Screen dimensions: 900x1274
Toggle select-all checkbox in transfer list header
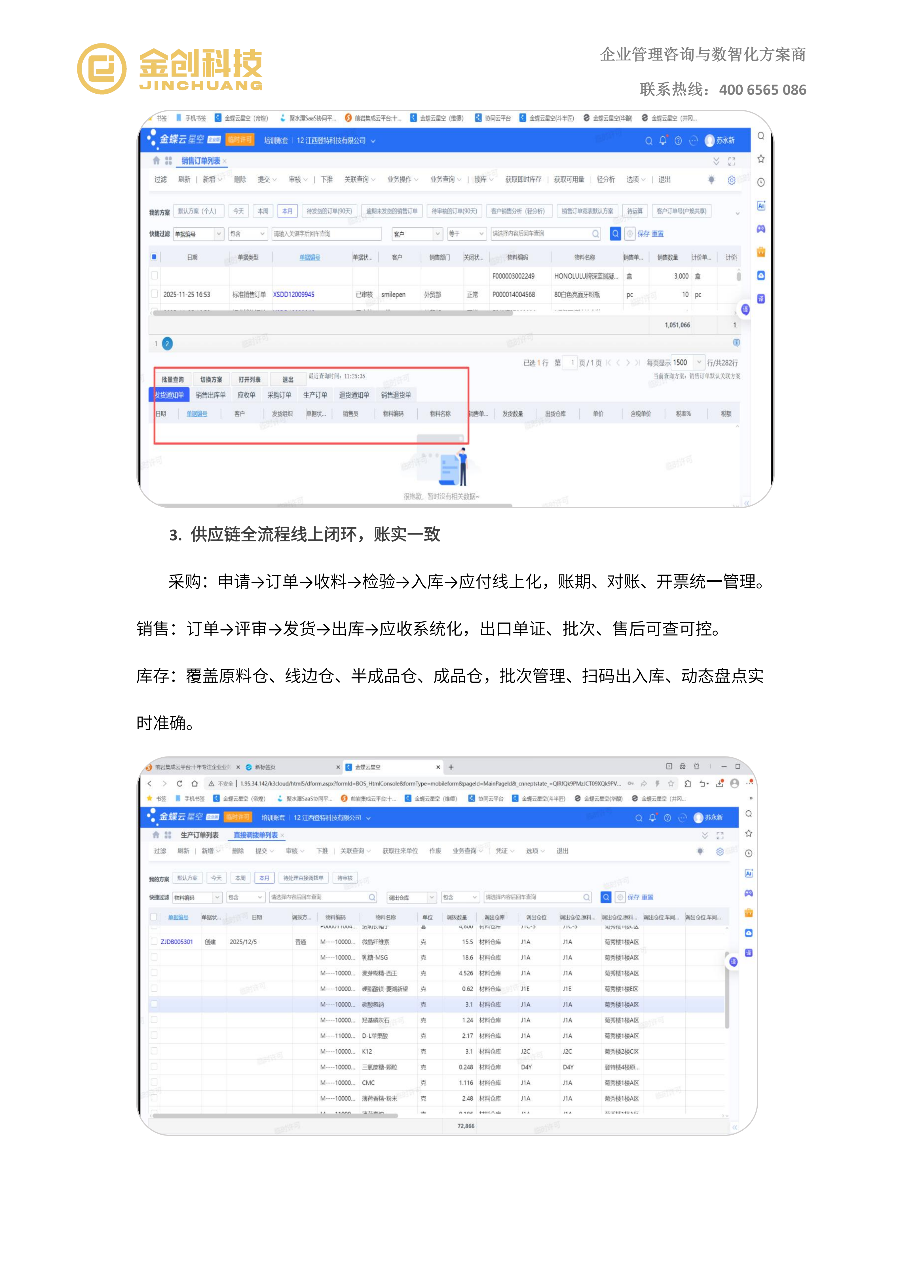pyautogui.click(x=154, y=917)
